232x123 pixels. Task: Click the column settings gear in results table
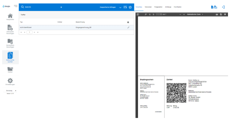pyautogui.click(x=128, y=22)
